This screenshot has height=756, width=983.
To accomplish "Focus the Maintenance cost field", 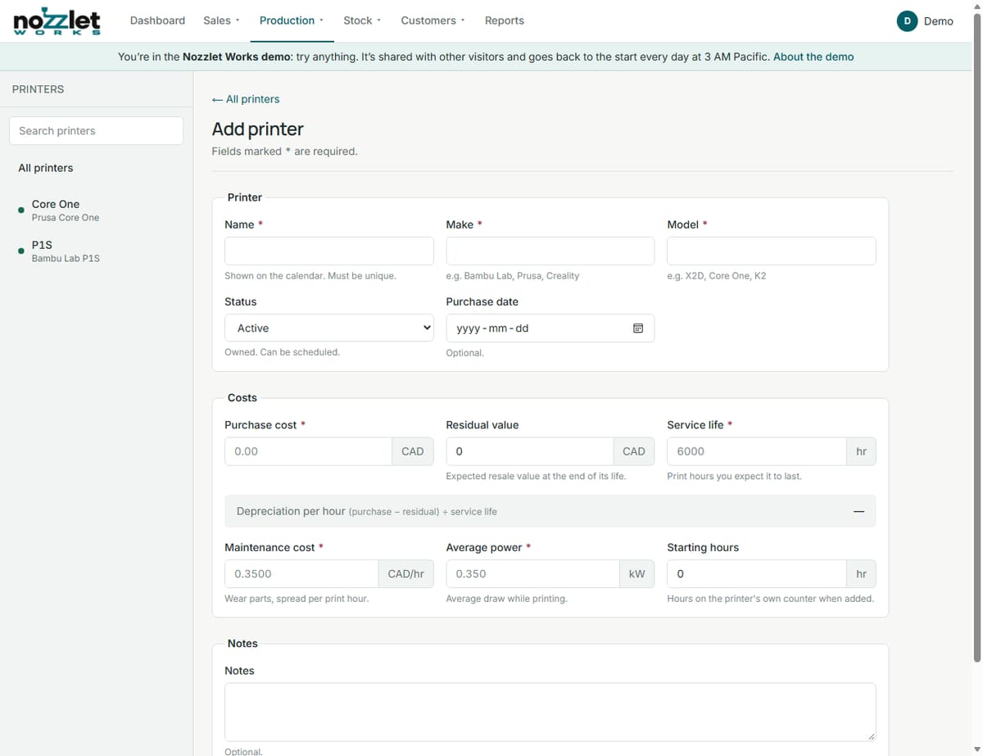I will (301, 574).
